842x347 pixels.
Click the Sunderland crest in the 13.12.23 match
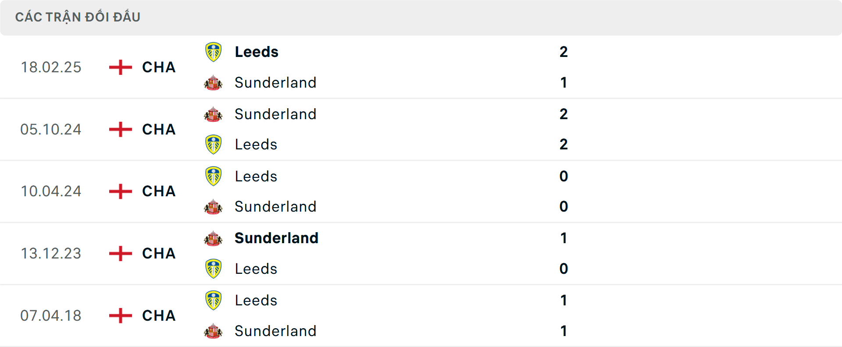(x=214, y=238)
